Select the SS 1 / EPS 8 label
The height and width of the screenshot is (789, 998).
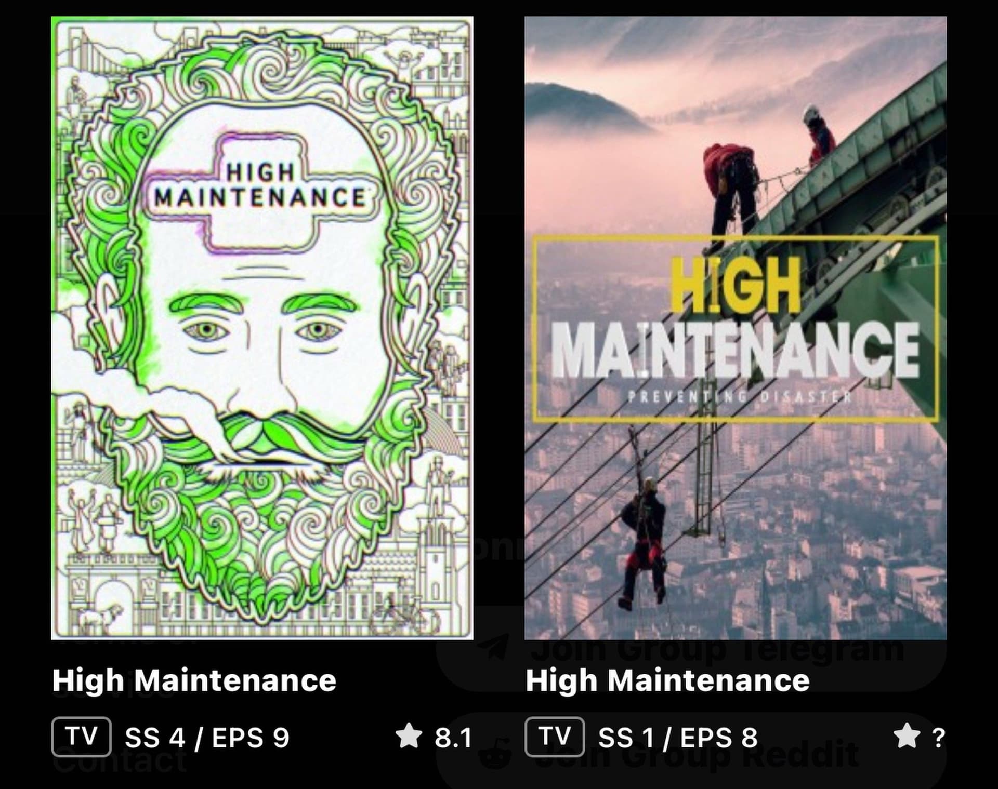(678, 738)
